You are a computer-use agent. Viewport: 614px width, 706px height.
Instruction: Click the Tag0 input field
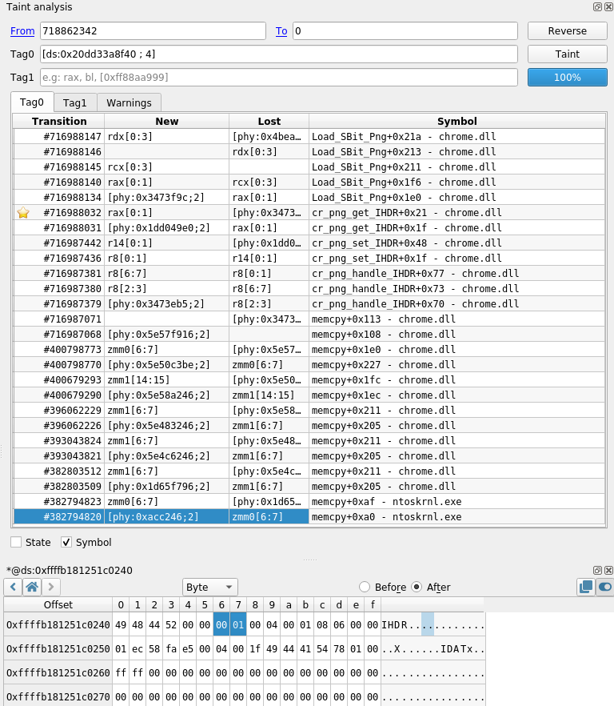(x=279, y=54)
